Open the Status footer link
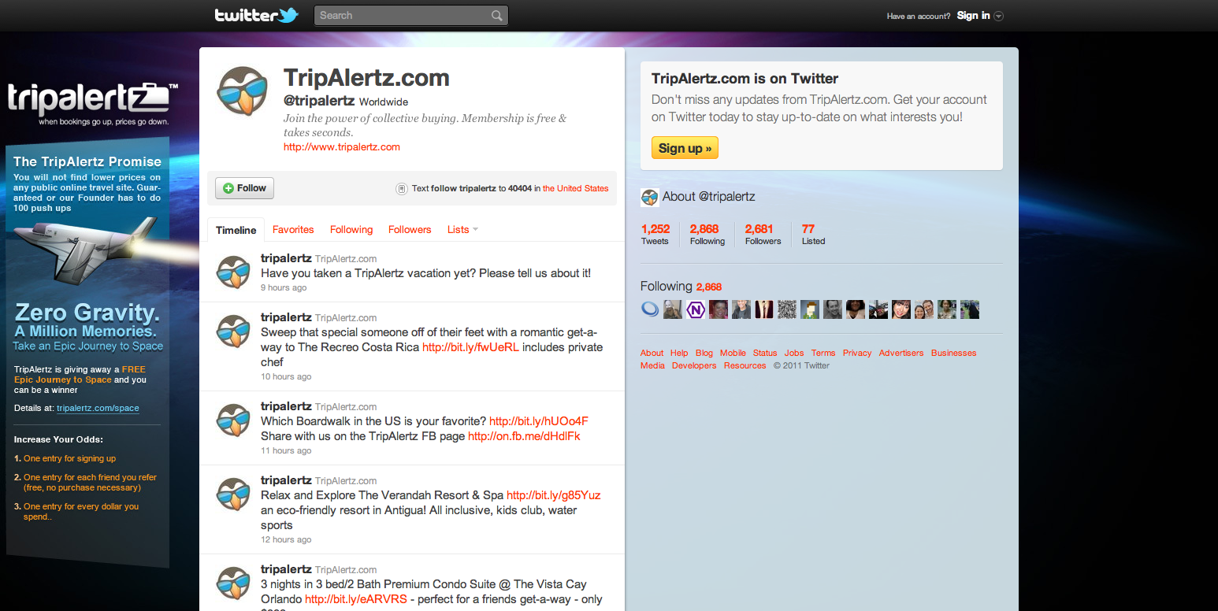Viewport: 1218px width, 611px height. click(x=765, y=354)
